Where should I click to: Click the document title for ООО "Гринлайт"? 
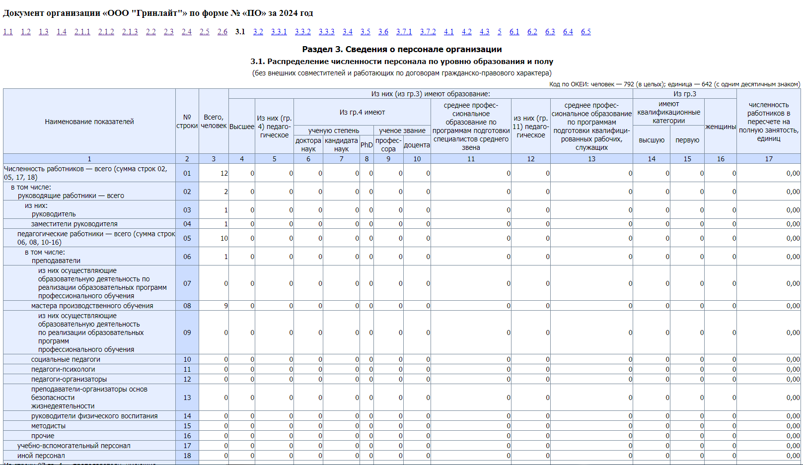tap(158, 13)
